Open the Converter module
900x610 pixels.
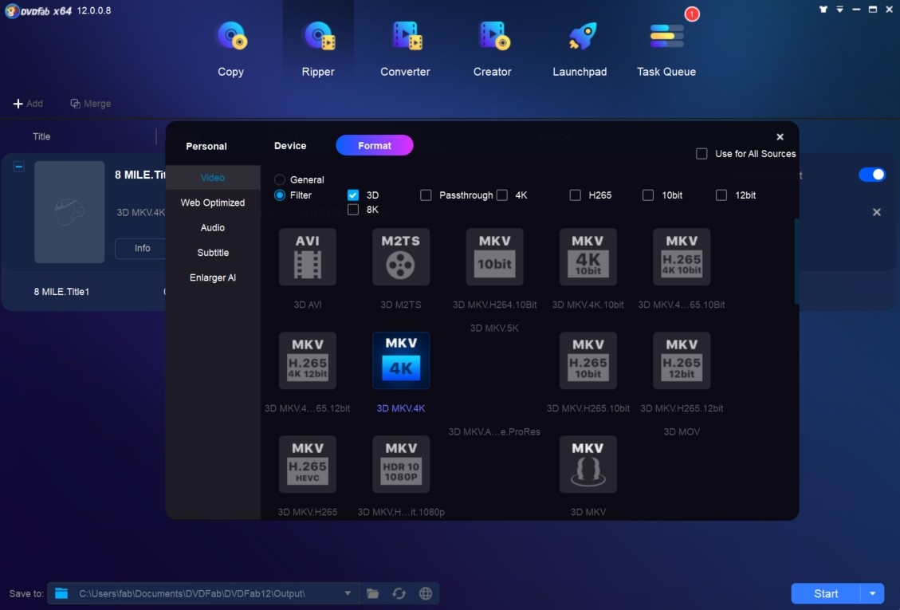pos(405,48)
